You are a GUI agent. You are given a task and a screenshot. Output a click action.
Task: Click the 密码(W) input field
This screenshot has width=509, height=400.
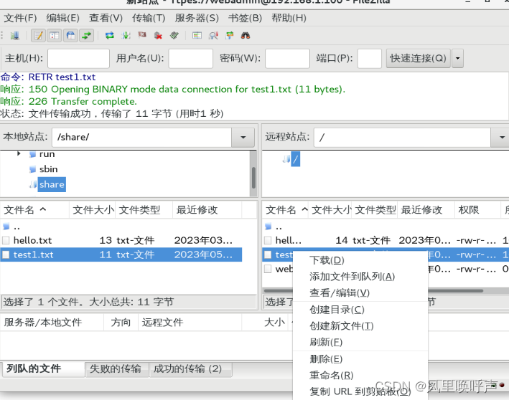(x=287, y=58)
